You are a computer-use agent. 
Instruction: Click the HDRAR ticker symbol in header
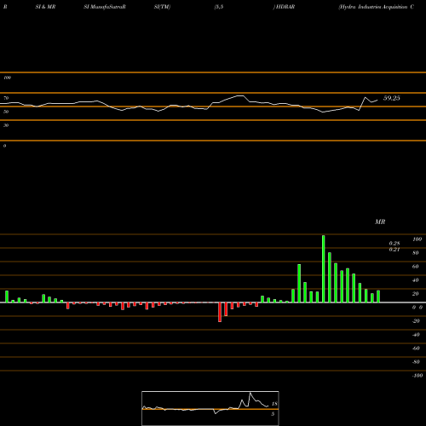pyautogui.click(x=285, y=7)
